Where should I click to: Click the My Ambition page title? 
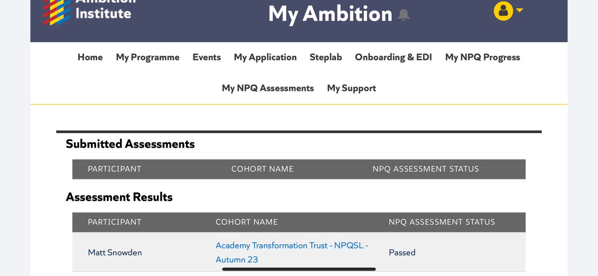pyautogui.click(x=330, y=13)
